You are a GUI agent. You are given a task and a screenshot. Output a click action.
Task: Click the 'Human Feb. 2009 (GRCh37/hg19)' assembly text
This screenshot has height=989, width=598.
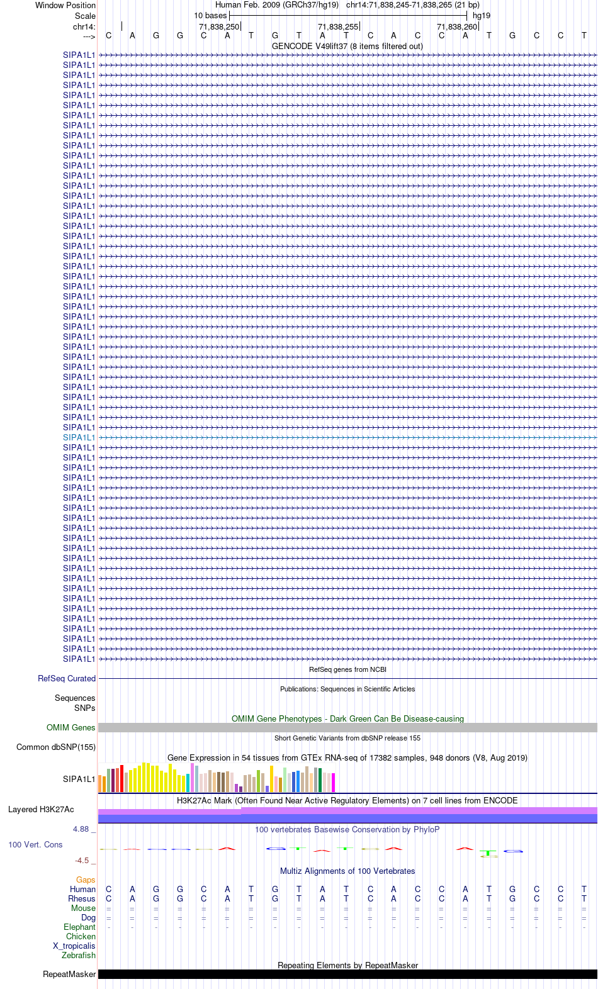277,4
